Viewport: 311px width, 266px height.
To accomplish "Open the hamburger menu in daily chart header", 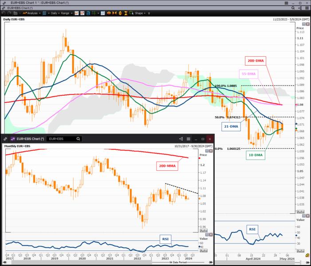I will [x=307, y=8].
